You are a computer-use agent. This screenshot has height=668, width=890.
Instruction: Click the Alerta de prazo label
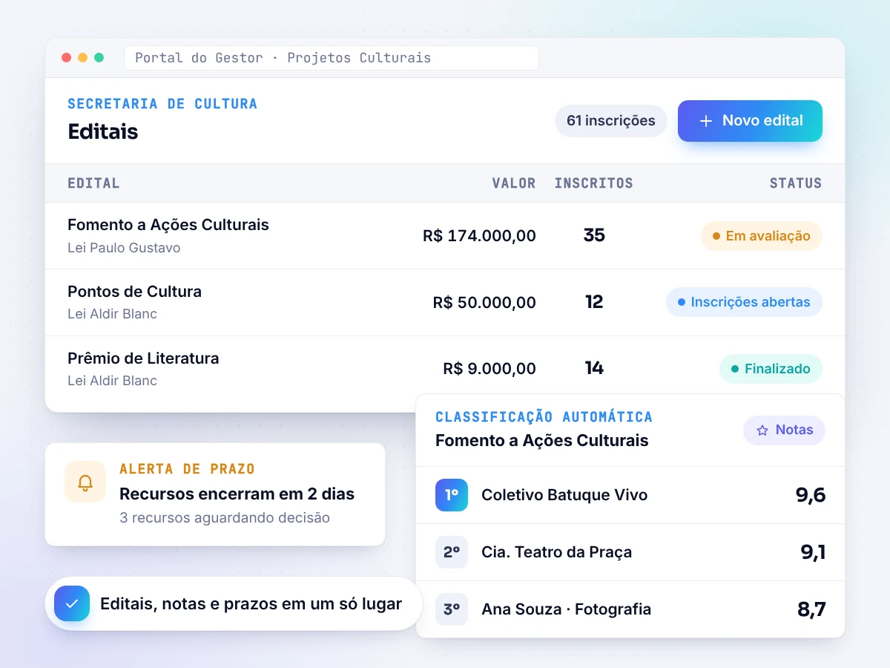[187, 469]
